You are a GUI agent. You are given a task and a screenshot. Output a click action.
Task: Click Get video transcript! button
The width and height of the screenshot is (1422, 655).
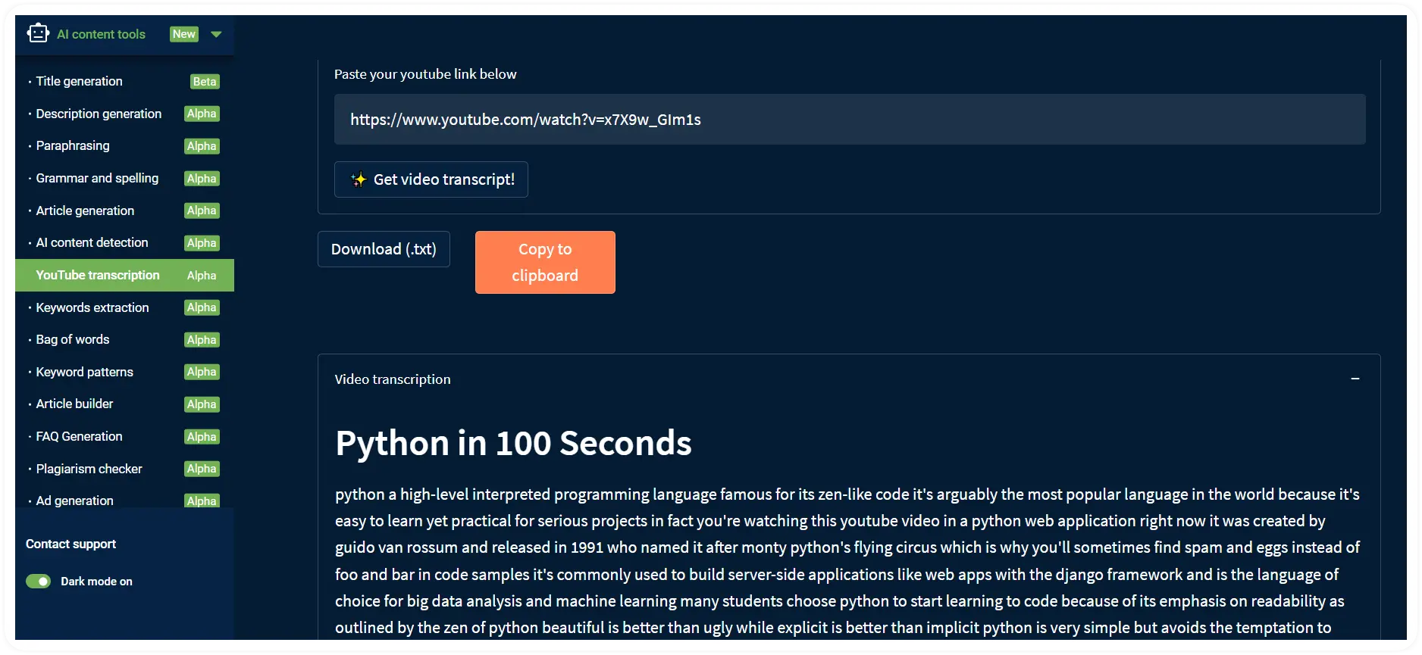431,179
